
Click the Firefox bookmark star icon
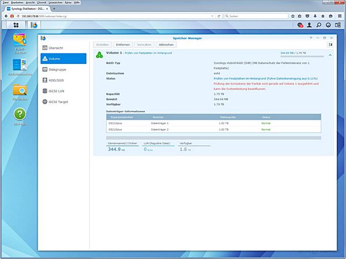(x=293, y=16)
